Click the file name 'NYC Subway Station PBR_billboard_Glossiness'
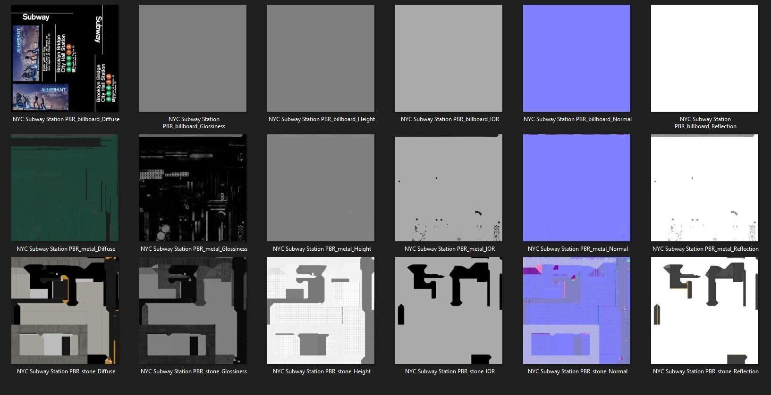771x395 pixels. pyautogui.click(x=194, y=123)
